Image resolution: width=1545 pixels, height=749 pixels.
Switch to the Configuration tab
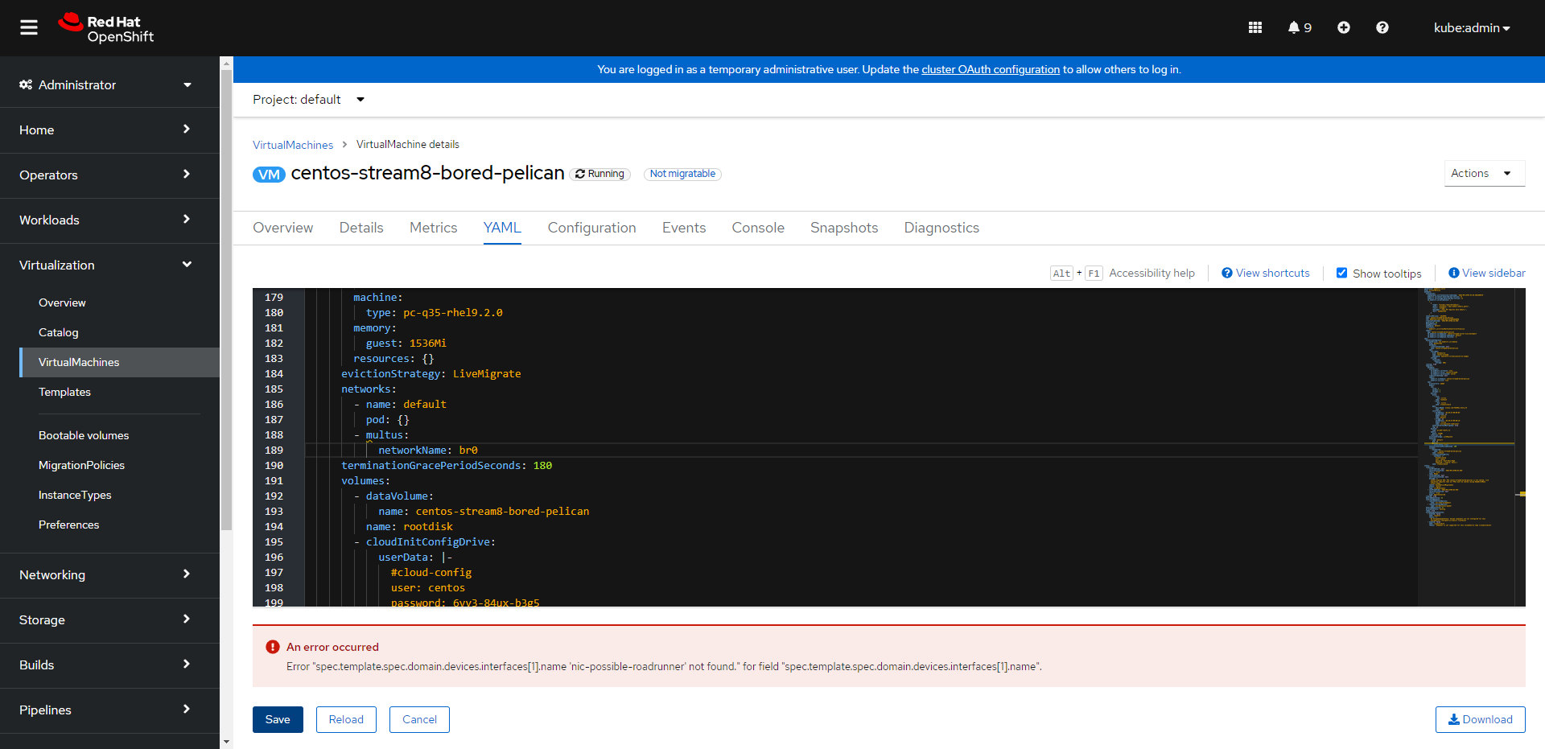591,228
